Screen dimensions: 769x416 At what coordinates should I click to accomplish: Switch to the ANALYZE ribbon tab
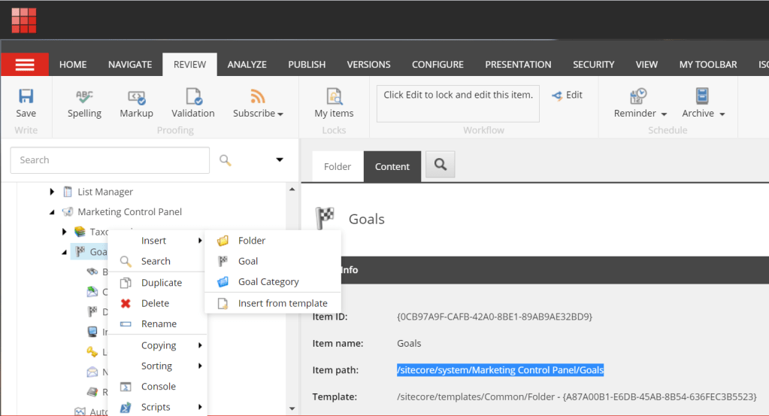pyautogui.click(x=247, y=64)
